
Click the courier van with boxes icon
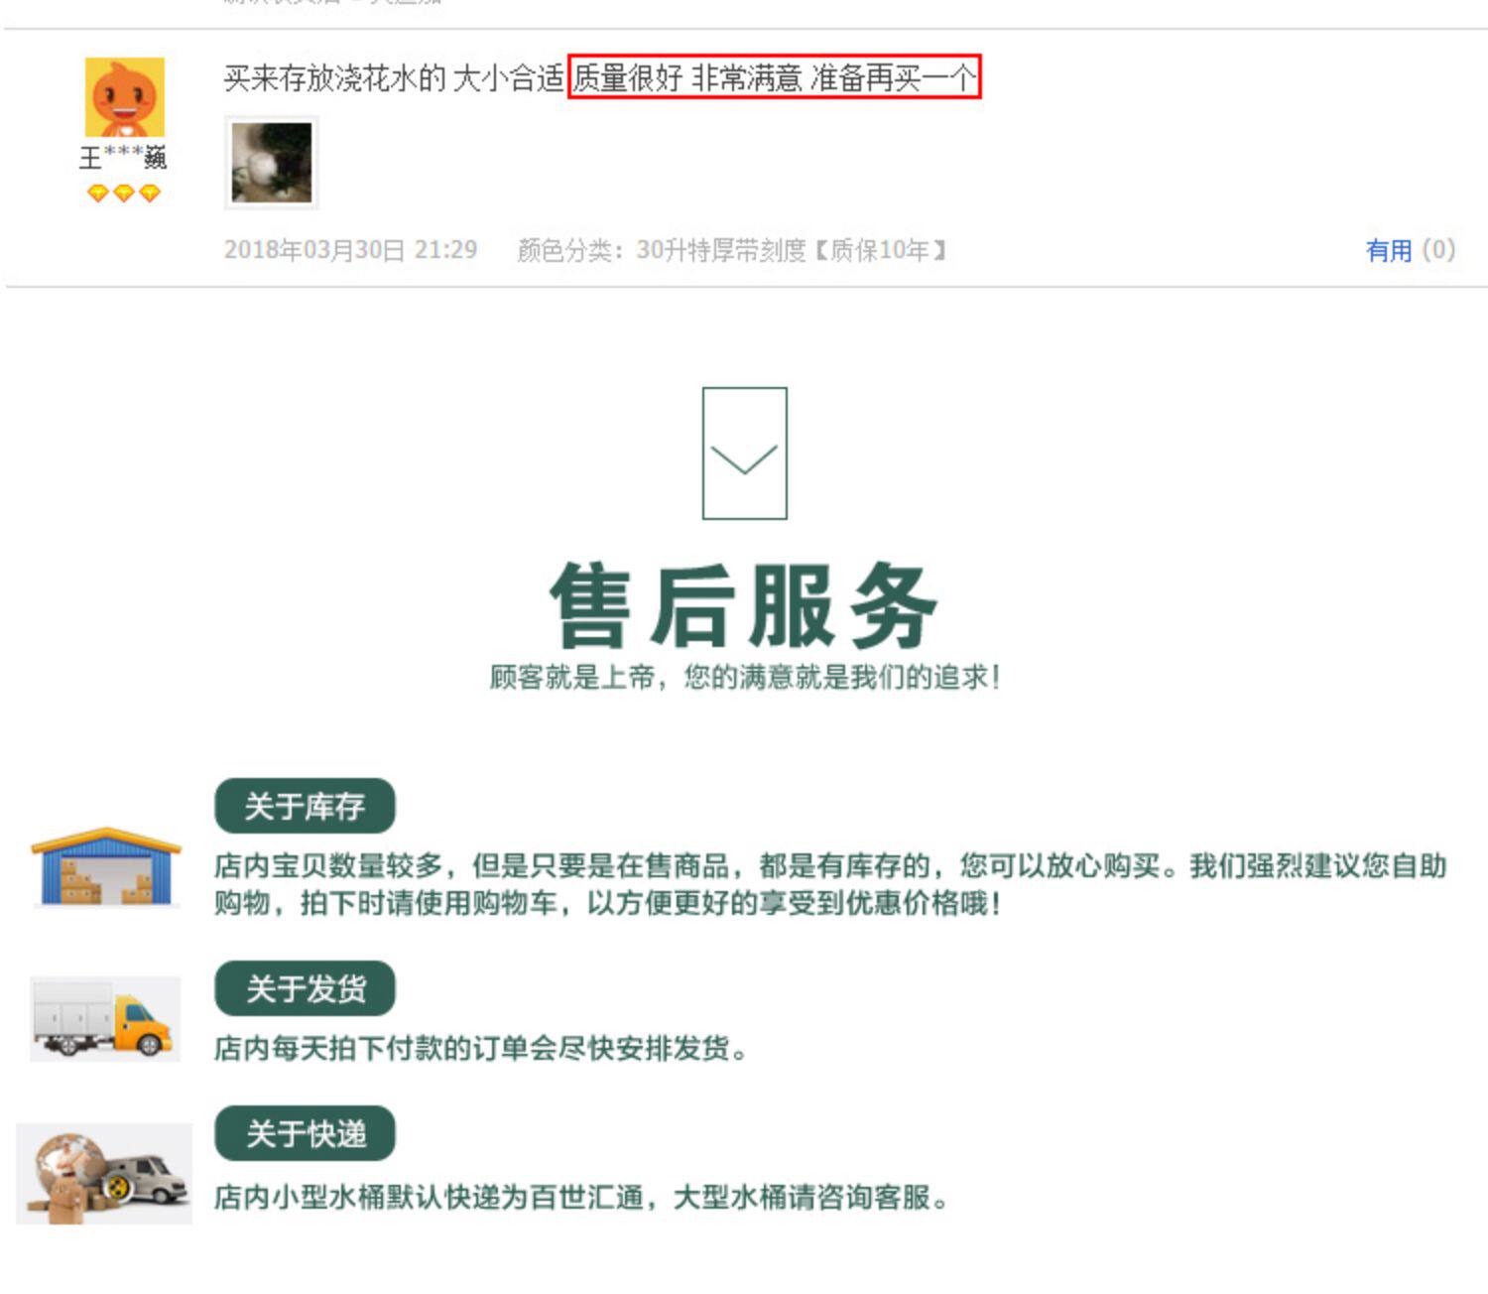105,1174
